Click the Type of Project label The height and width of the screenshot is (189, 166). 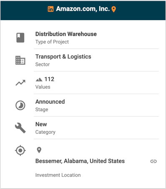52,42
